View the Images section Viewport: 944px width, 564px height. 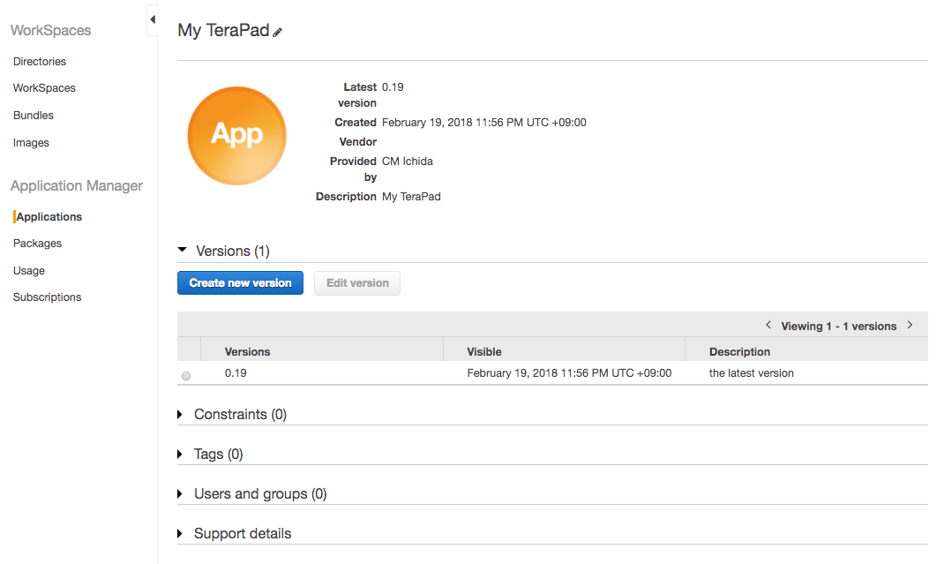point(31,142)
